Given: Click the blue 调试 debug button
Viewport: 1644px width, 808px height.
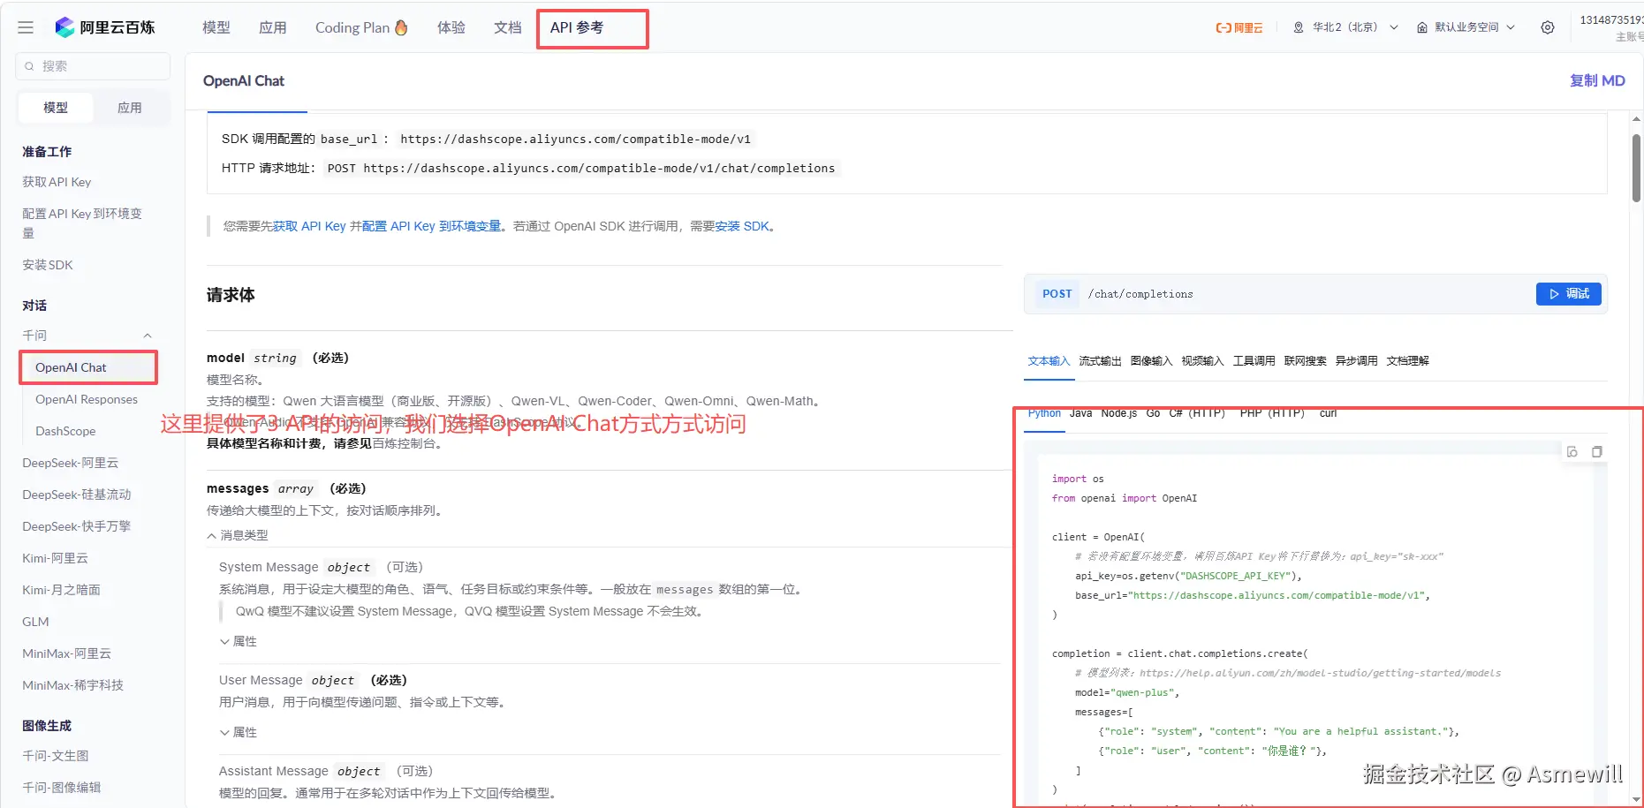Looking at the screenshot, I should click(1569, 294).
